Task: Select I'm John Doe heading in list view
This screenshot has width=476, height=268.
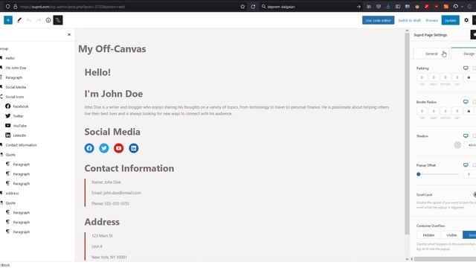Action: [16, 68]
